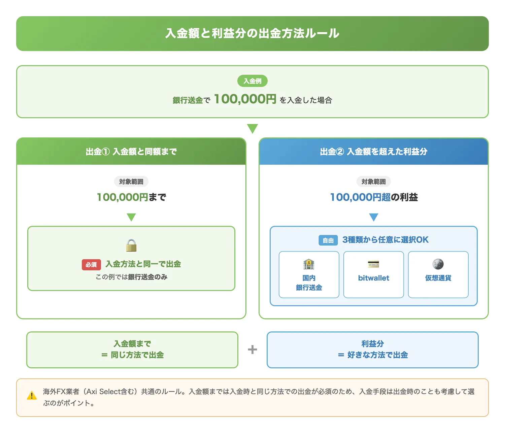
Task: Click the padlock icon in the green box
Action: pyautogui.click(x=131, y=245)
